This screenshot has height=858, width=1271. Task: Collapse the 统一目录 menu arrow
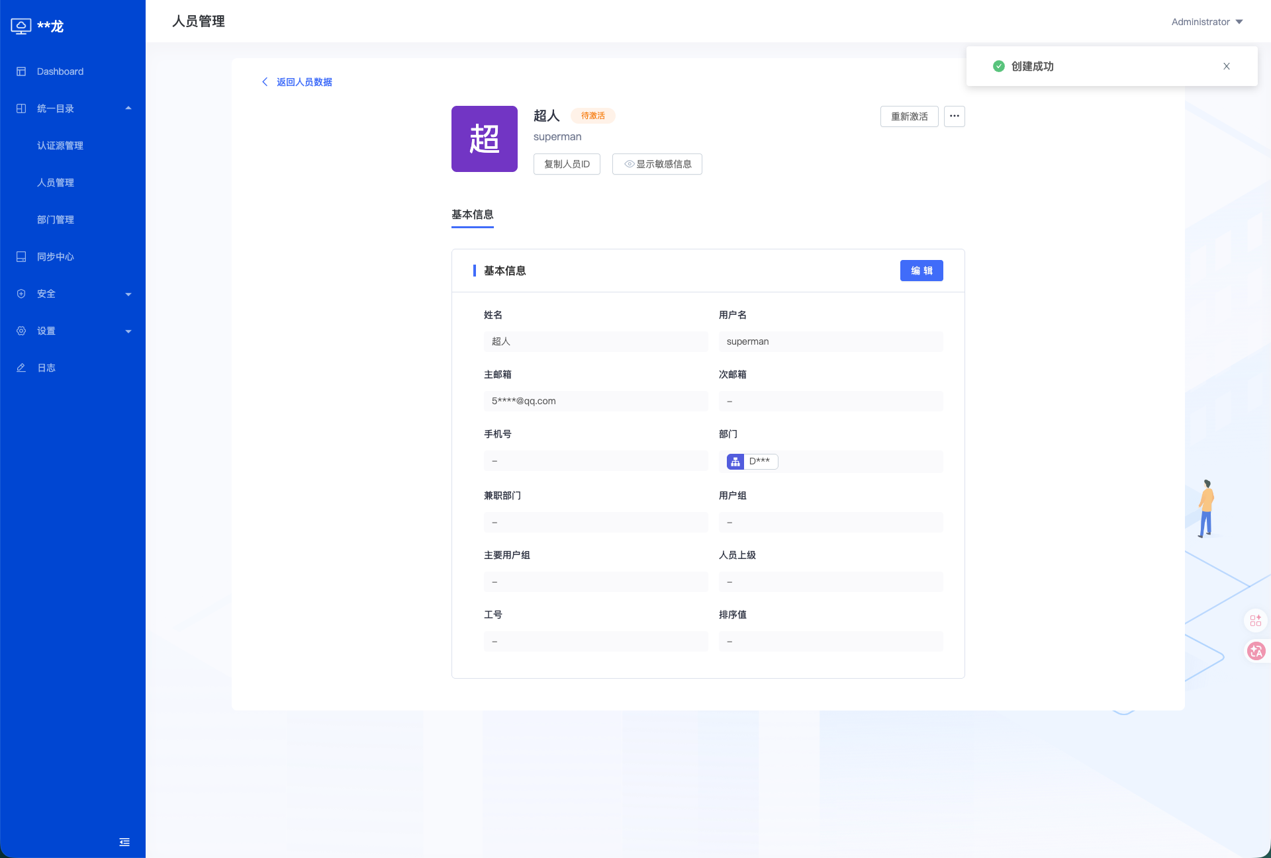pyautogui.click(x=128, y=108)
